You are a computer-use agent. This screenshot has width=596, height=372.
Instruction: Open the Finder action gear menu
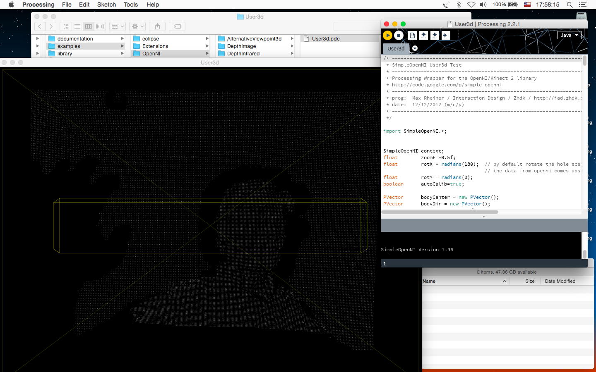point(137,26)
